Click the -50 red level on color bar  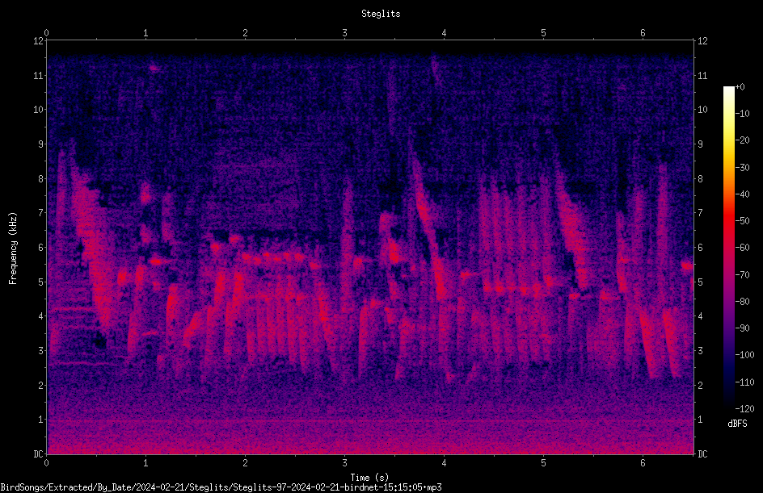coord(728,220)
